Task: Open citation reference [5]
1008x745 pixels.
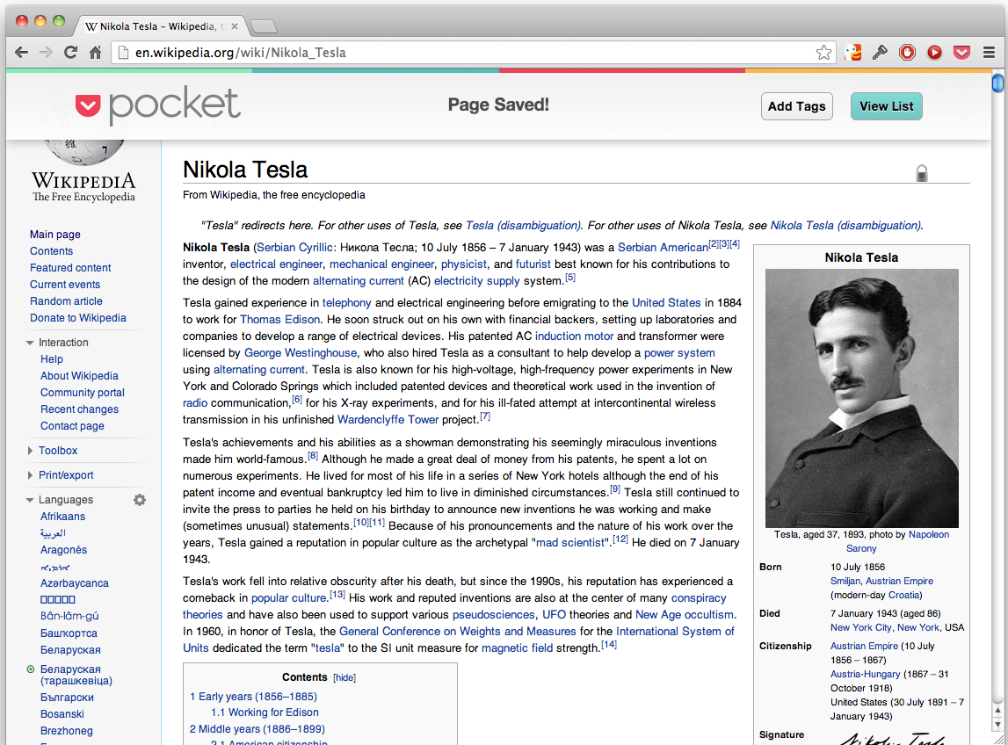Action: (x=570, y=278)
